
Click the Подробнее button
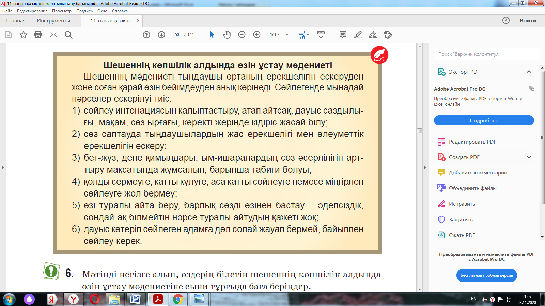coord(484,121)
